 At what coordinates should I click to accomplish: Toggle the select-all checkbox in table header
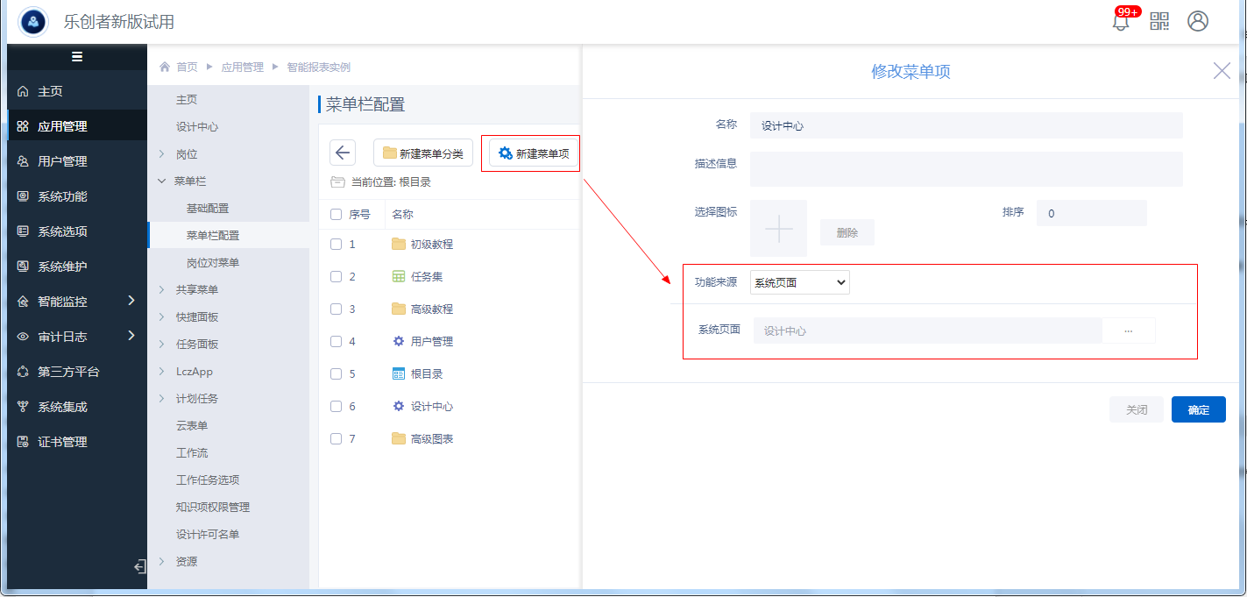pos(336,215)
